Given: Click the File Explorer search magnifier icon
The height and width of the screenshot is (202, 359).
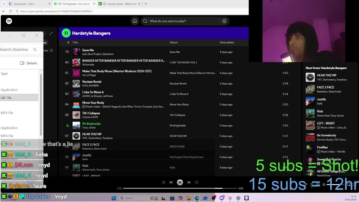Looking at the screenshot, I should tap(35, 50).
